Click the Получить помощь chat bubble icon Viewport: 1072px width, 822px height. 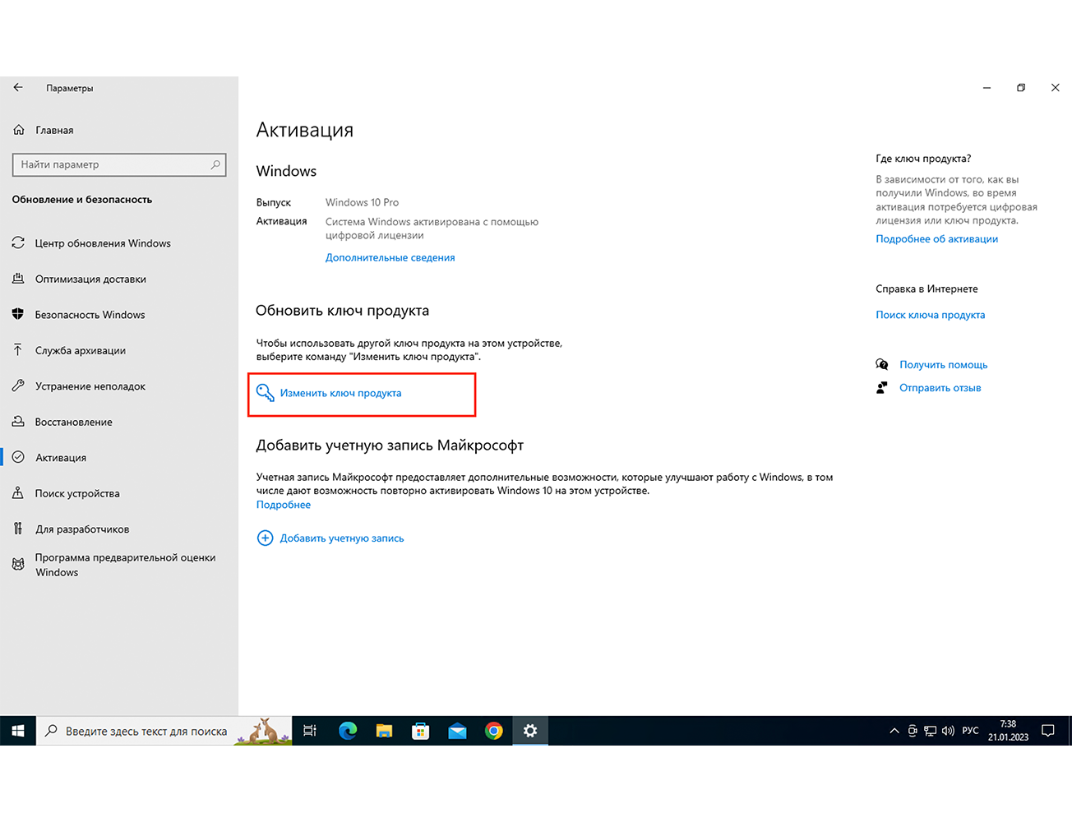tap(882, 364)
